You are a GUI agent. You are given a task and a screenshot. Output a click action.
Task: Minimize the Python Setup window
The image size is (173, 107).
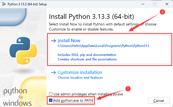click(x=143, y=4)
